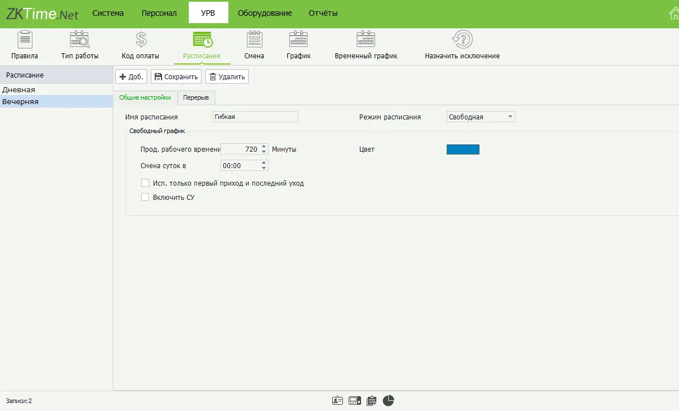This screenshot has width=679, height=411.
Task: Click the Сохранить button
Action: [176, 76]
